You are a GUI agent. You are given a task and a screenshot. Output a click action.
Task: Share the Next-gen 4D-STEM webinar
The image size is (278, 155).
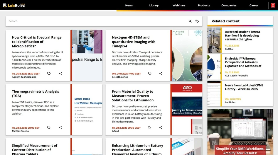point(161,73)
